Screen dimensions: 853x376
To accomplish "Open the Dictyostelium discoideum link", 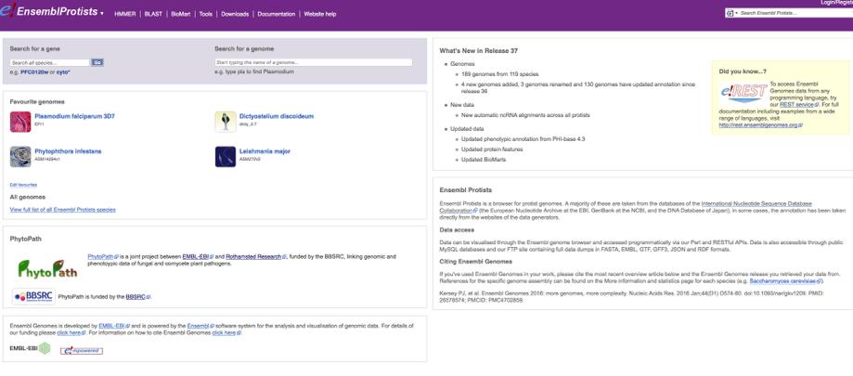I will coord(277,116).
